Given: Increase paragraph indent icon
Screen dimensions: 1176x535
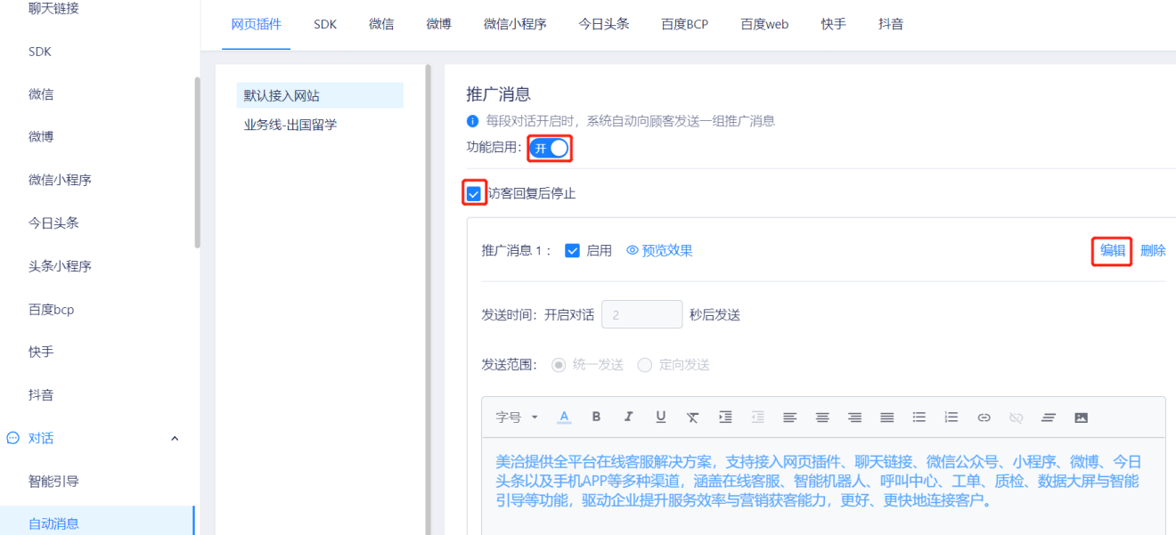Looking at the screenshot, I should click(x=725, y=417).
